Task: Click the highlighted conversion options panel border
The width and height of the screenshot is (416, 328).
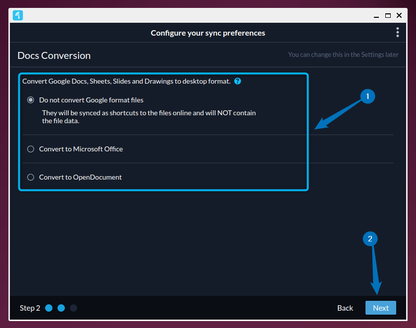Action: click(163, 74)
